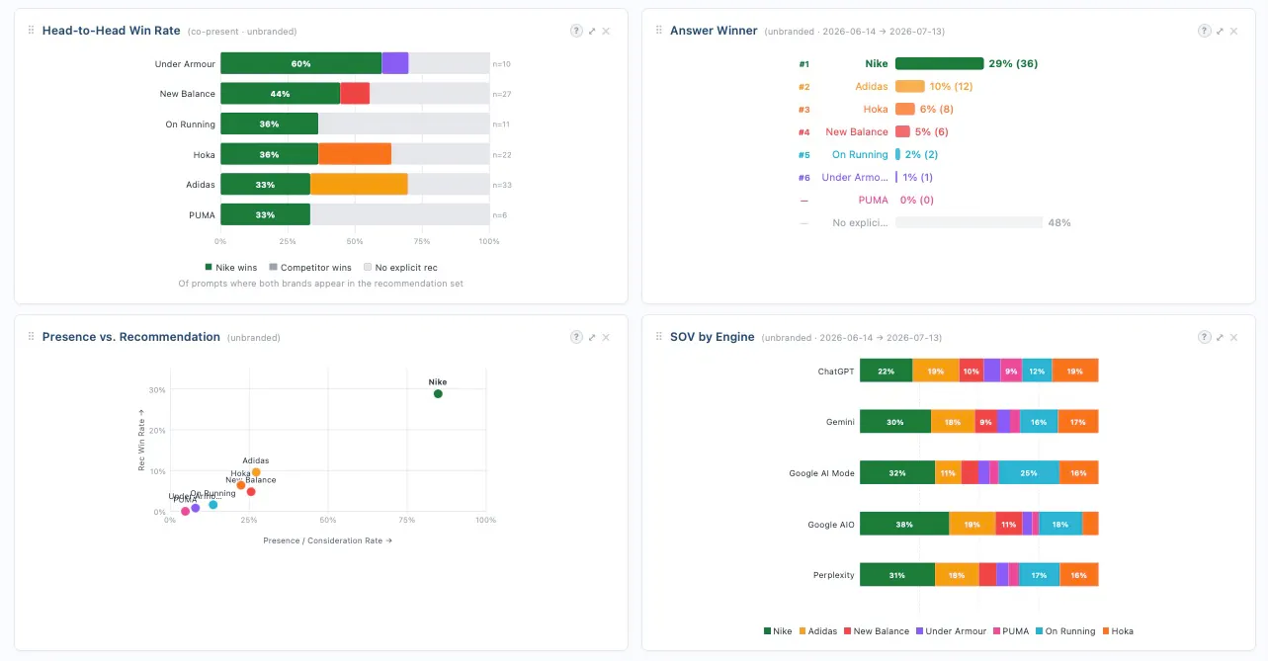Toggle Under Armour in the SOV legend

(x=951, y=630)
